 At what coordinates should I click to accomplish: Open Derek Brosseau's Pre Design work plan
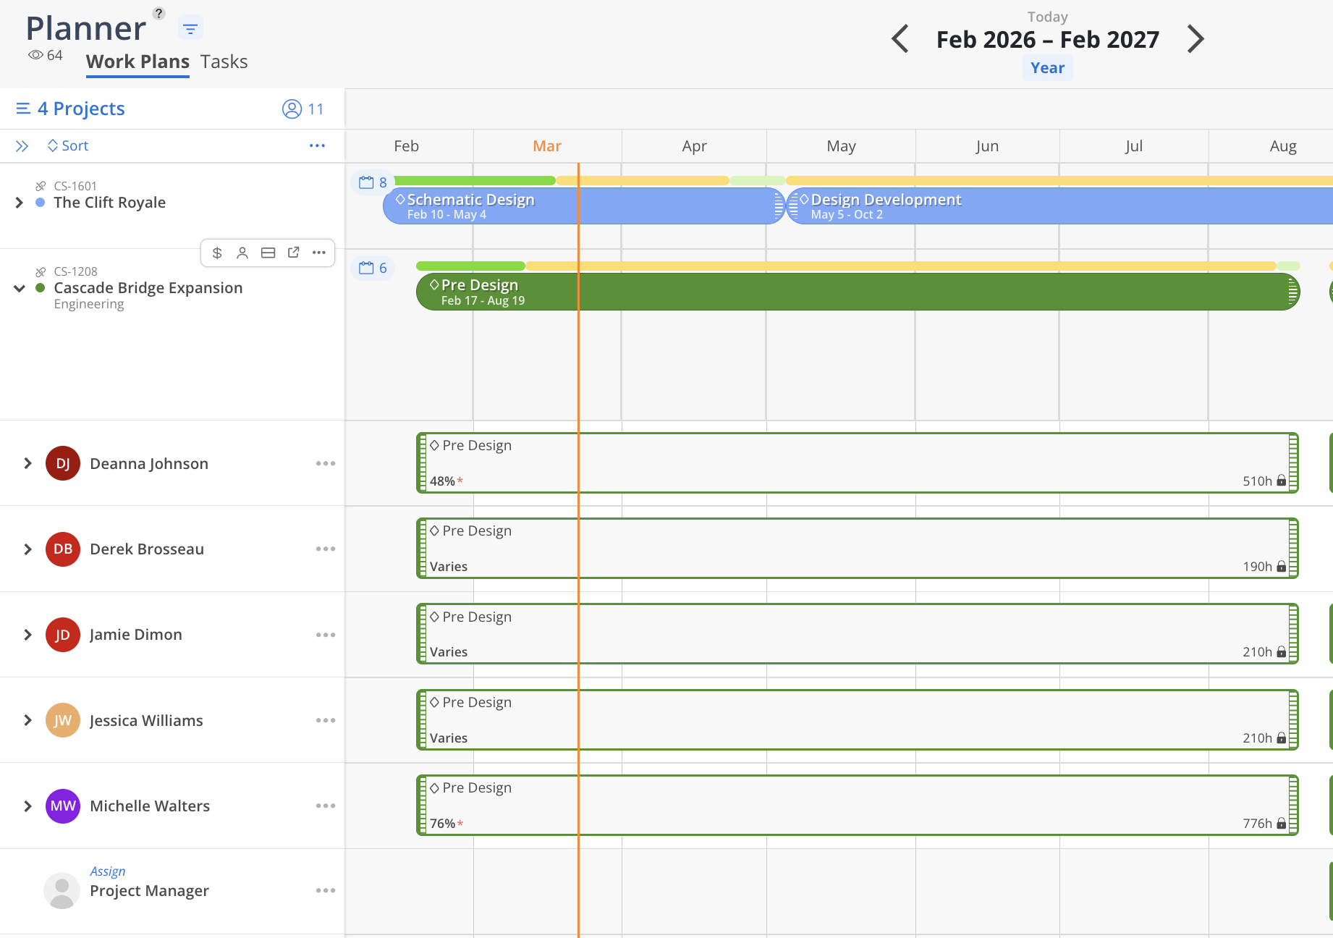[x=858, y=549]
